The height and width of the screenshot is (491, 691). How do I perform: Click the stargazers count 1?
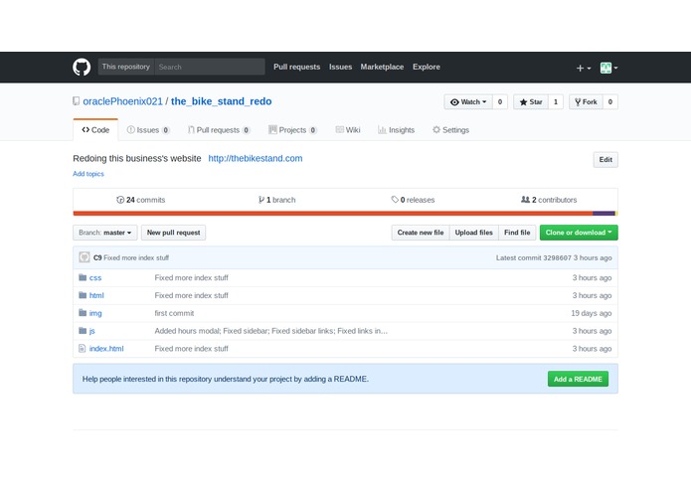pyautogui.click(x=556, y=101)
